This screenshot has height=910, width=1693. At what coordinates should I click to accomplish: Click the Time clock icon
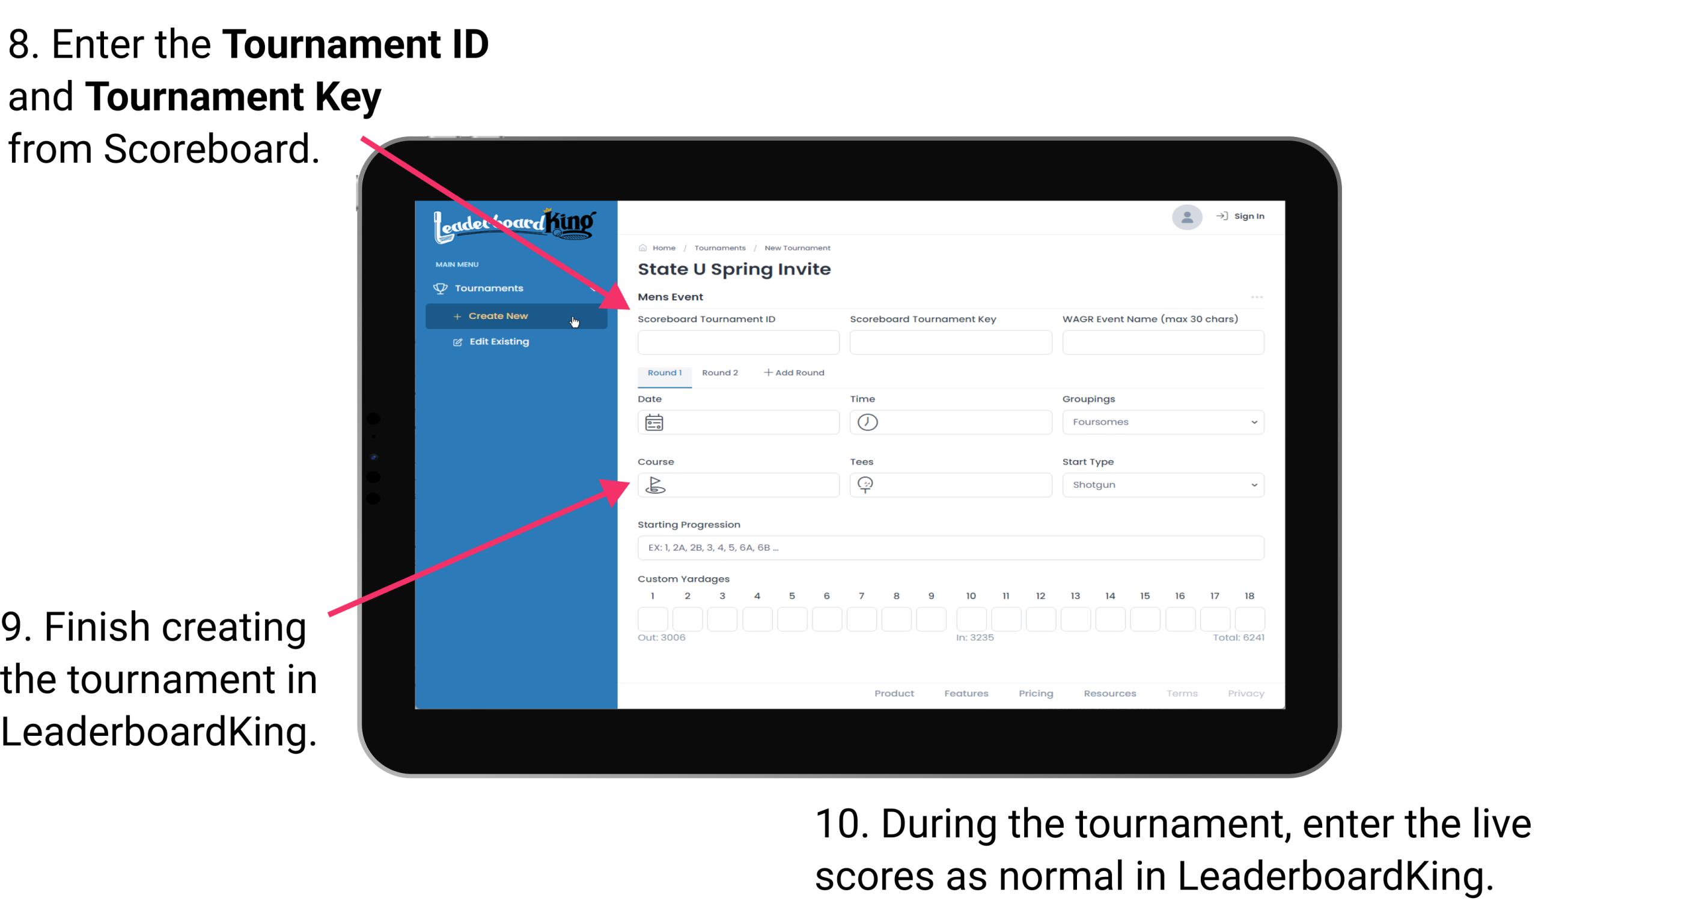[868, 422]
